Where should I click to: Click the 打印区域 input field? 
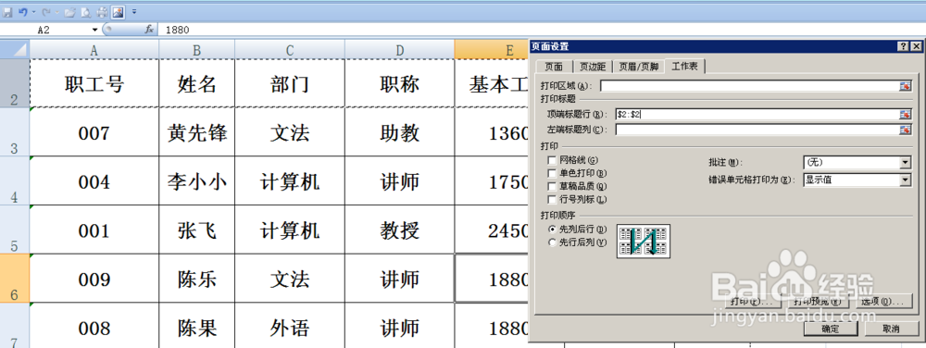[x=749, y=86]
